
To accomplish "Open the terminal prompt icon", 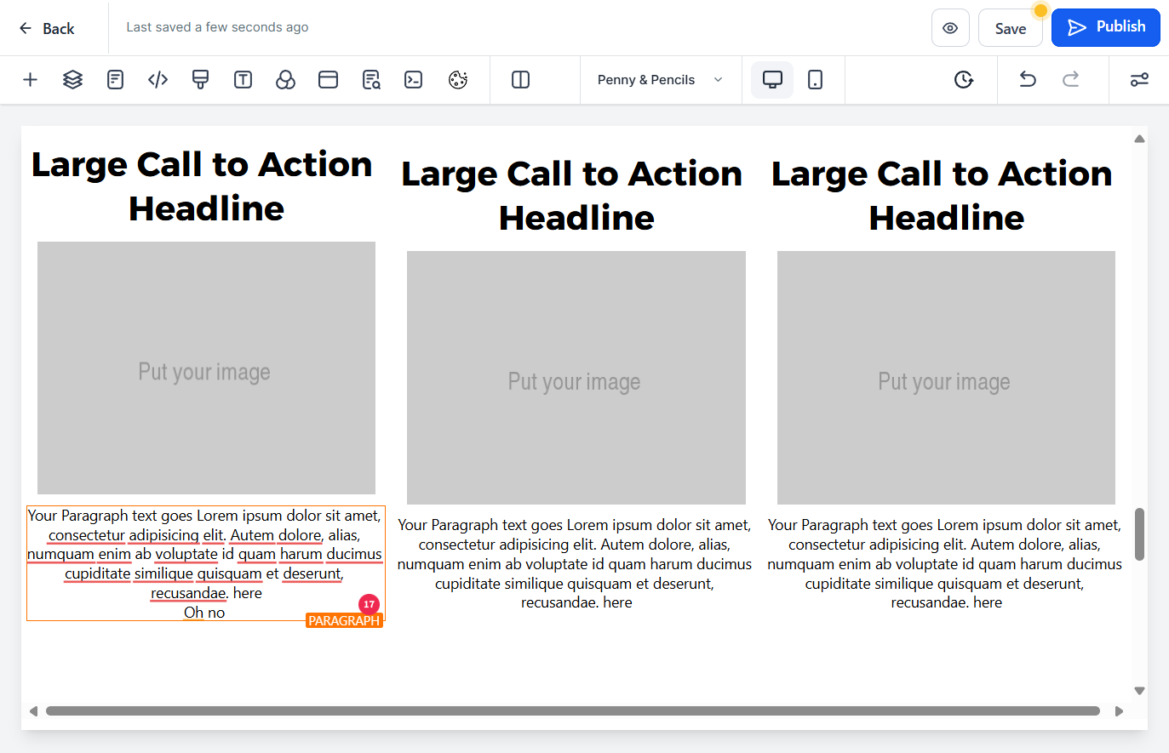I will coord(413,80).
